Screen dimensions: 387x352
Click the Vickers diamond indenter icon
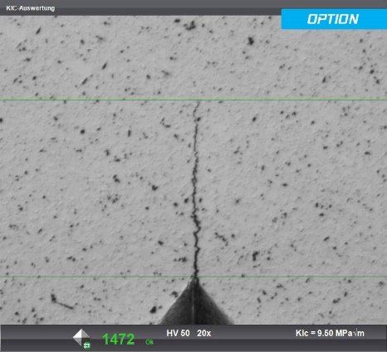[x=81, y=337]
